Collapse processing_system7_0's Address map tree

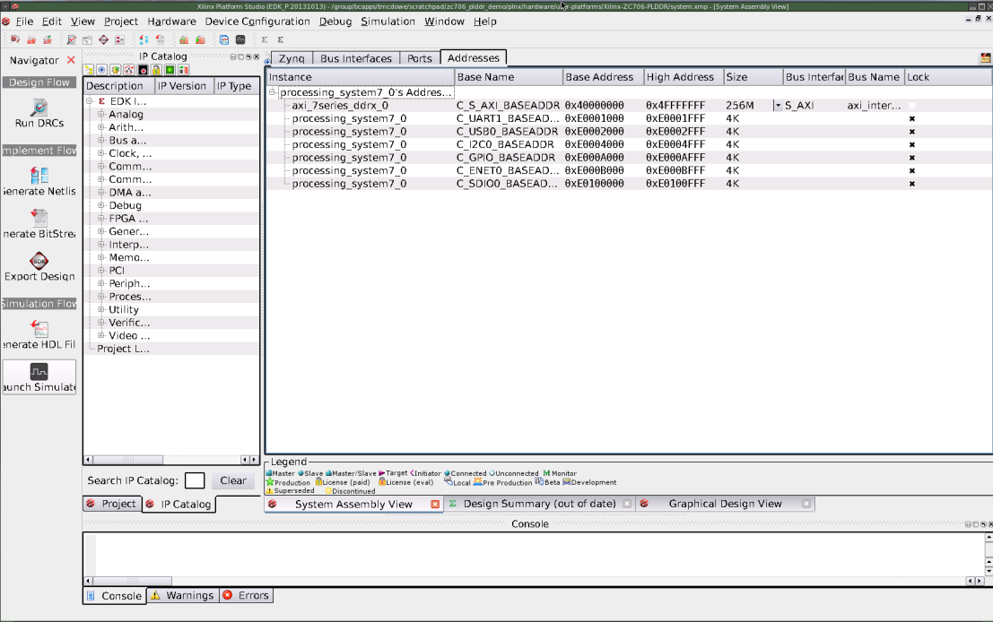coord(271,92)
